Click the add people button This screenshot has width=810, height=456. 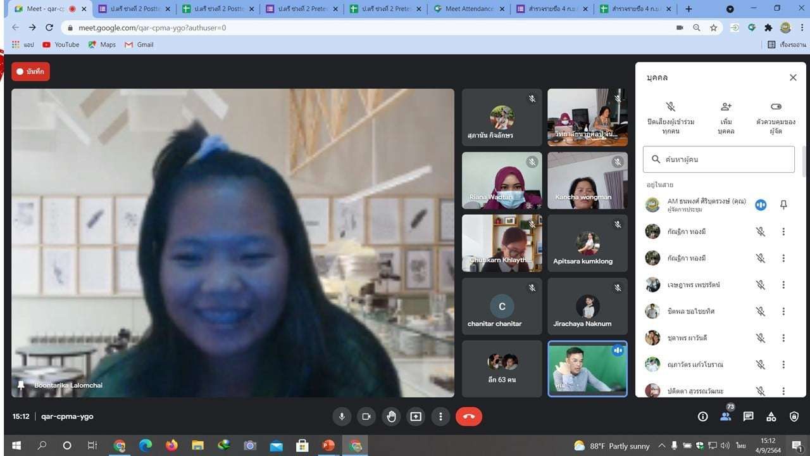[x=726, y=107]
